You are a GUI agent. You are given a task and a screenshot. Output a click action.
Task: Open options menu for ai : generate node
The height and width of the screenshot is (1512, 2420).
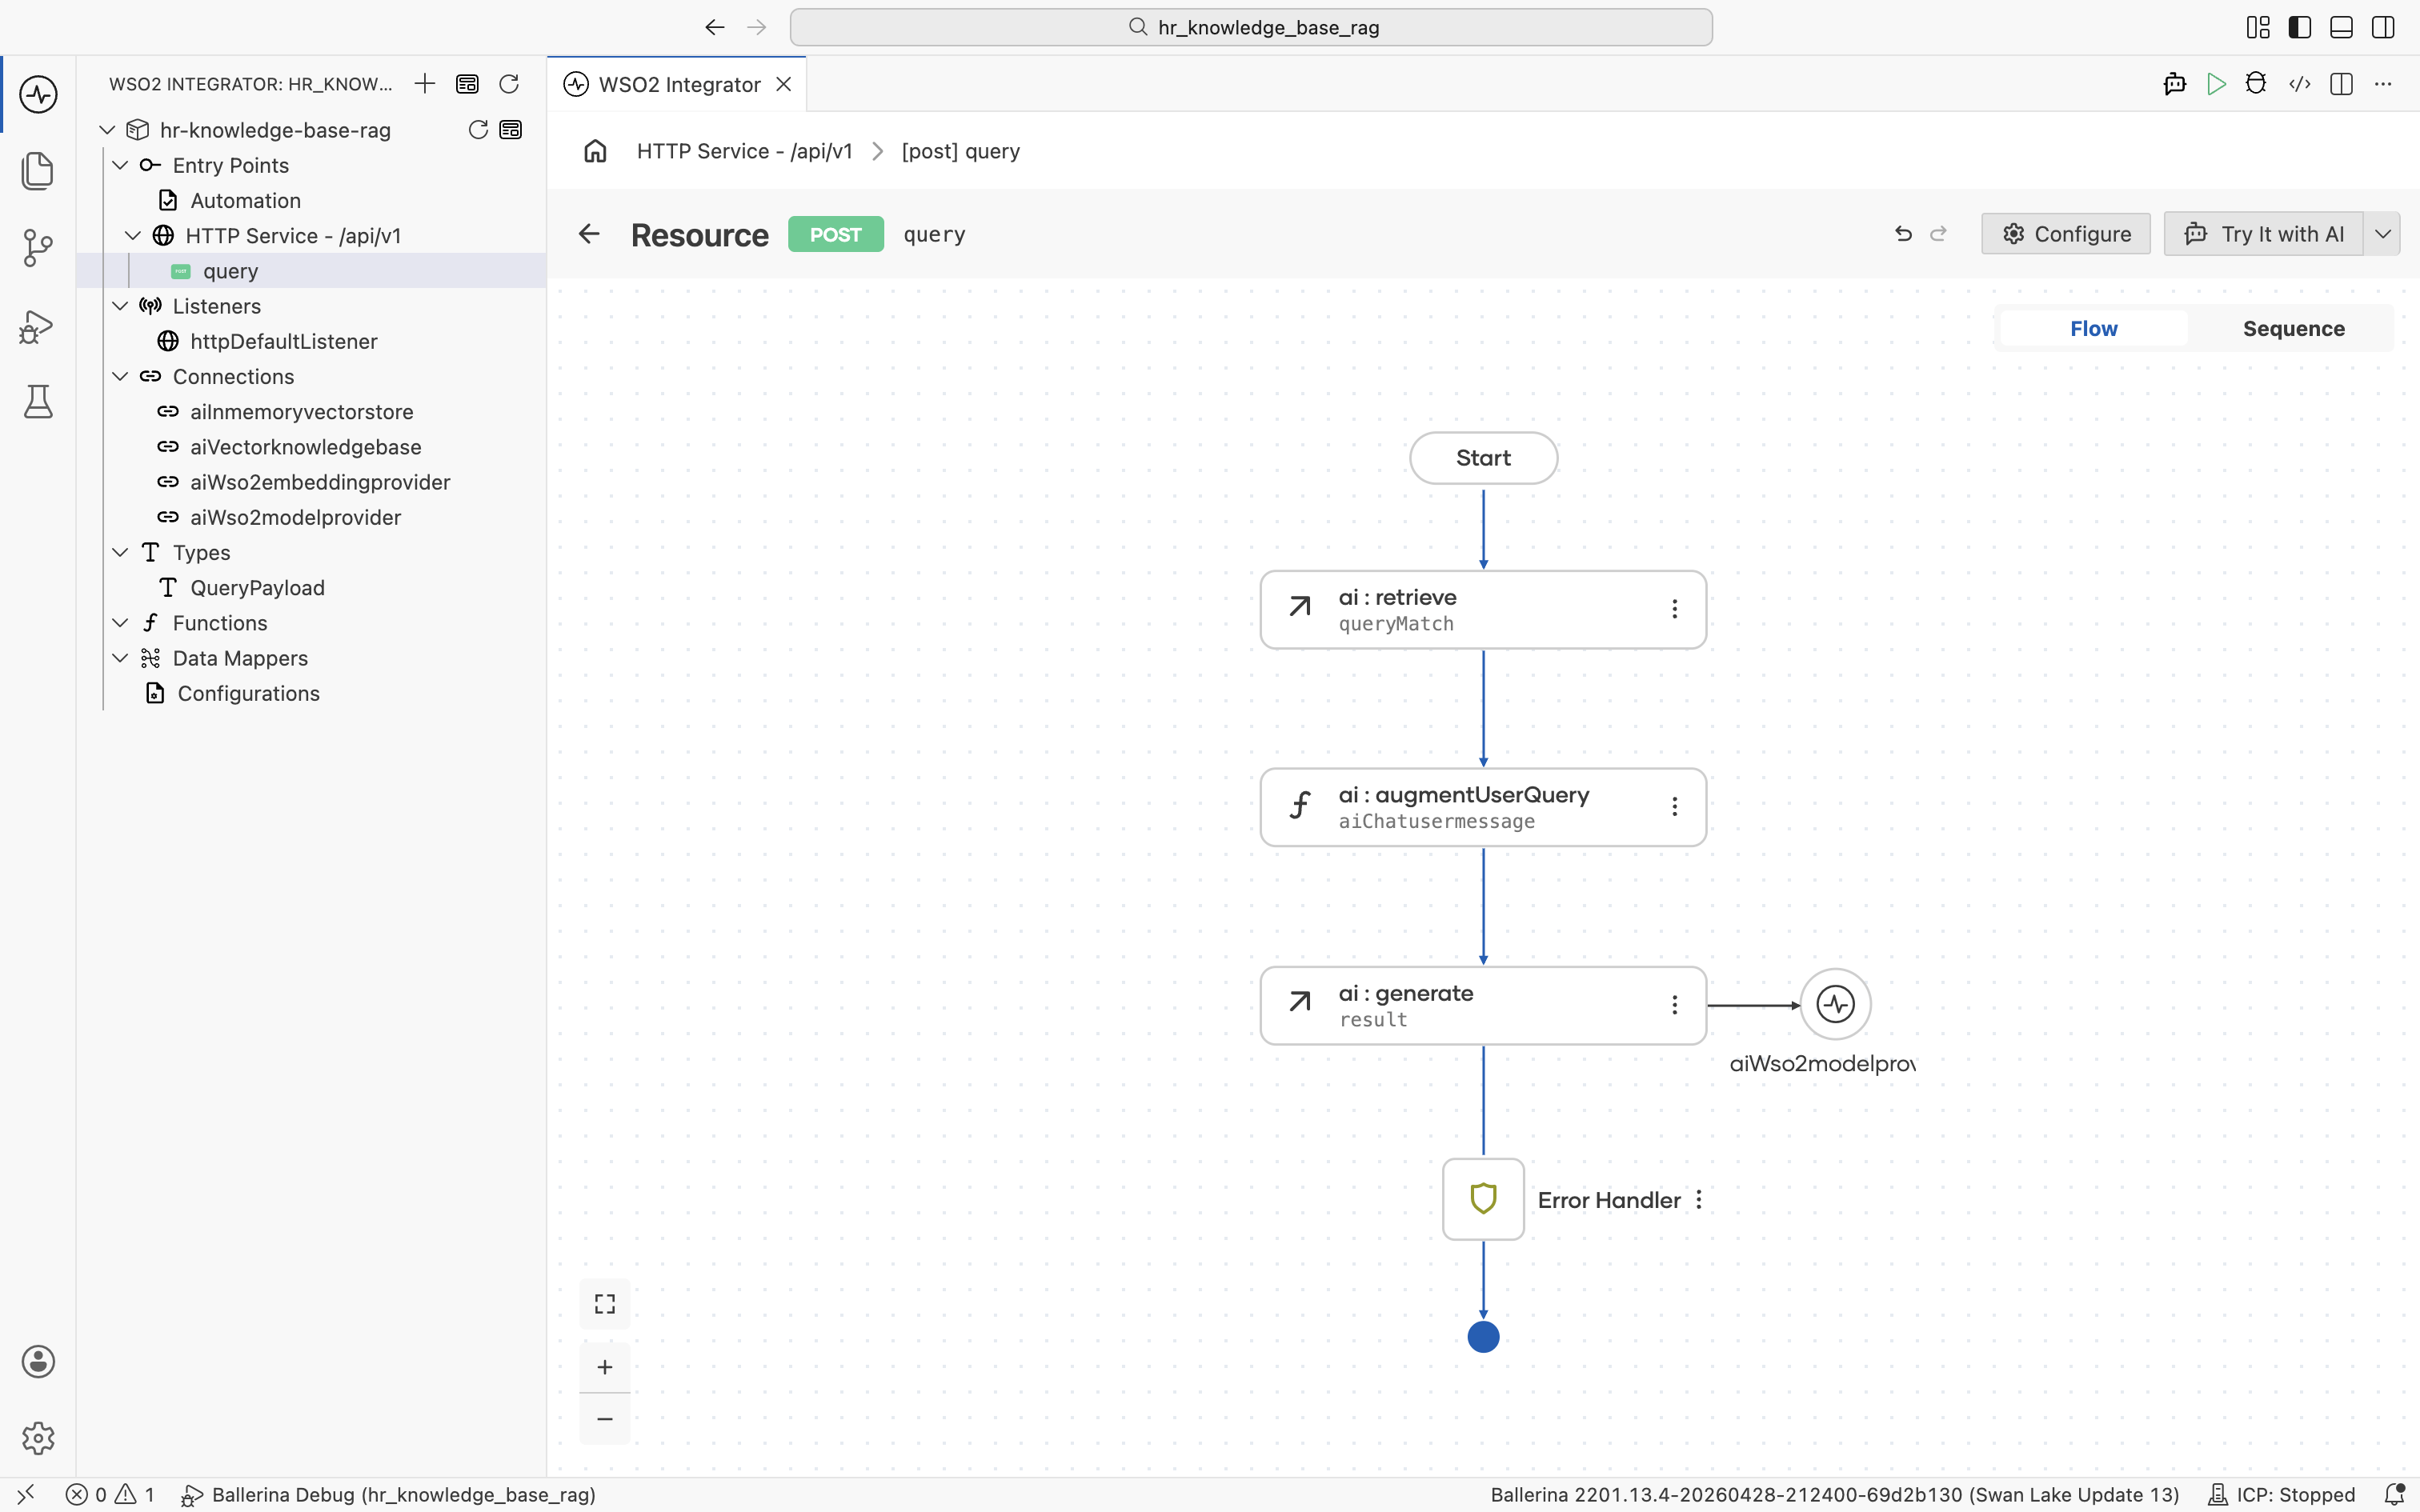1675,1005
